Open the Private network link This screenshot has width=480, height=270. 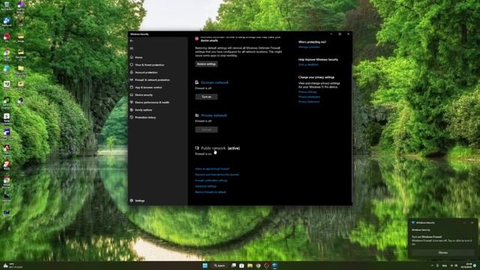[x=214, y=115]
